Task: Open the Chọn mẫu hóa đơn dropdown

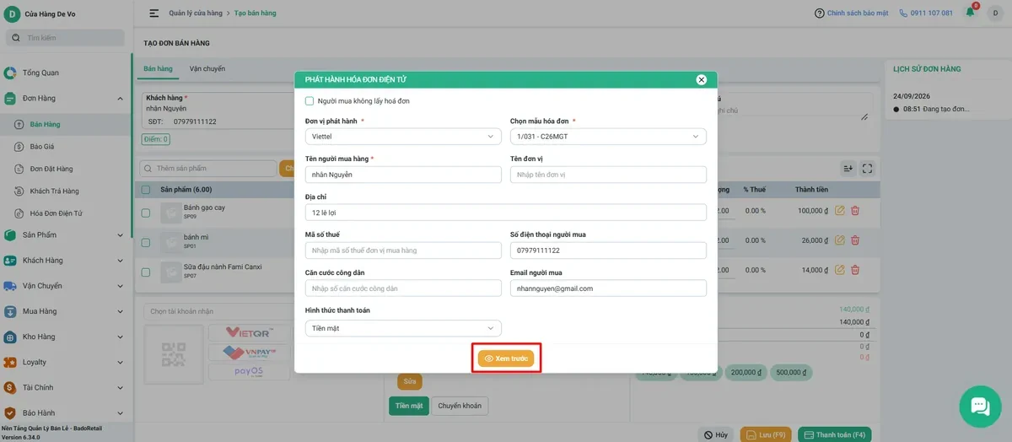Action: pos(608,137)
